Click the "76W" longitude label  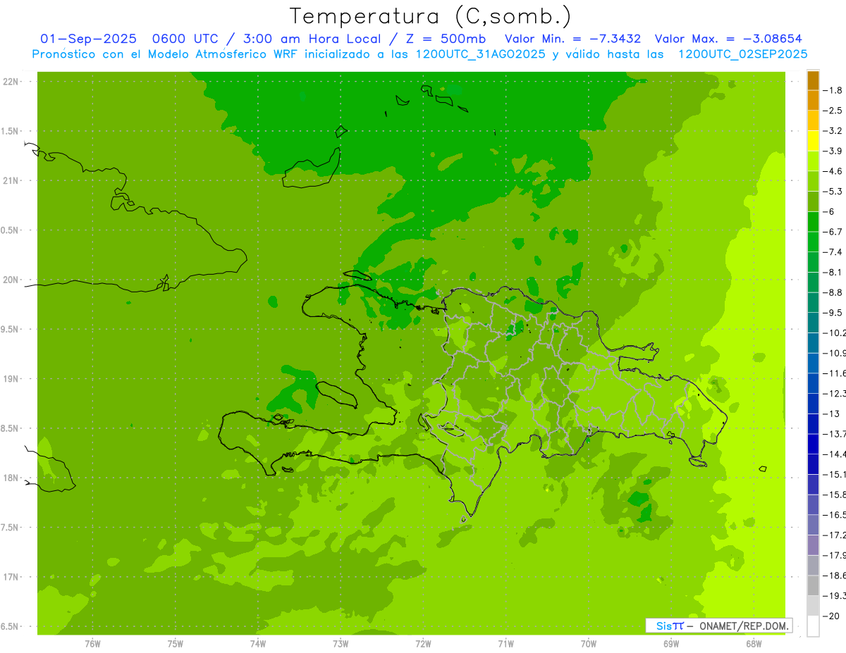[92, 644]
